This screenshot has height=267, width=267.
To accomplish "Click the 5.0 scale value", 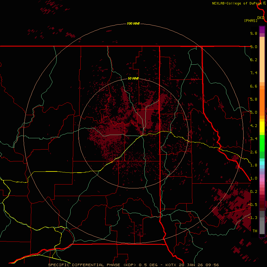I will pos(254,112).
